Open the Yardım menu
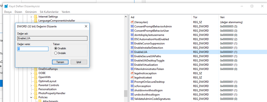The image size is (267, 102). (66, 12)
